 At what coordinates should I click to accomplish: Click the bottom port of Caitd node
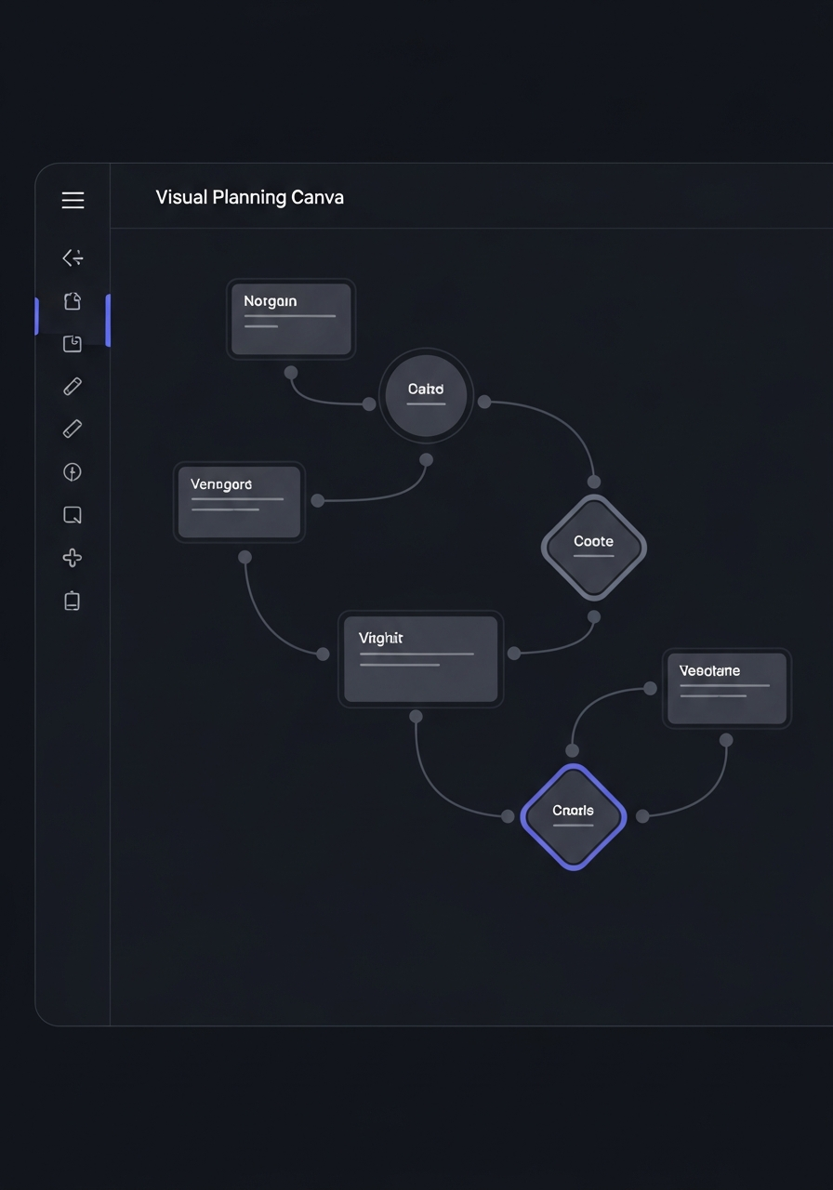coord(426,459)
